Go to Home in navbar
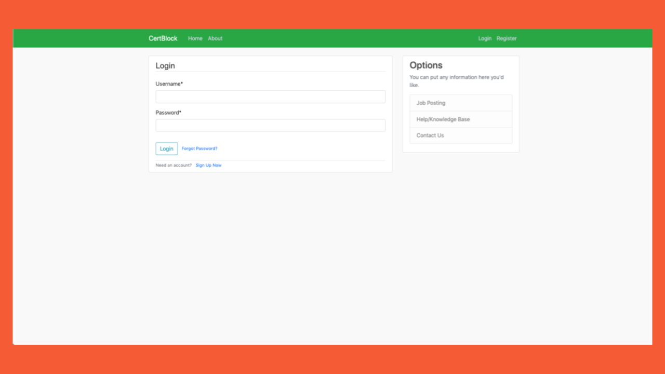This screenshot has width=665, height=374. 195,38
